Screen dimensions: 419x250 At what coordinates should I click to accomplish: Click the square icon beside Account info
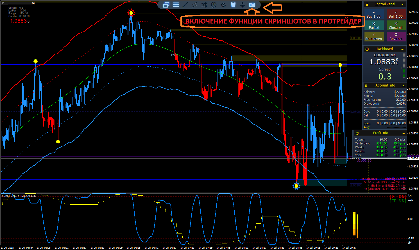[x=366, y=85]
